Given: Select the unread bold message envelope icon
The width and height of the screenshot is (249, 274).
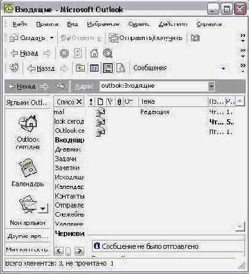Looking at the screenshot, I should (x=100, y=122).
